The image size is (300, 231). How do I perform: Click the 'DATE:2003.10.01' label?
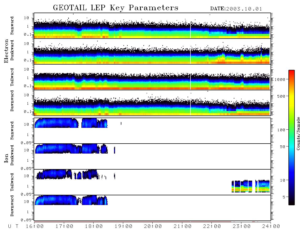[236, 9]
